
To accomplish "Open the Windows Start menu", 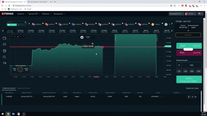I will click(3, 114).
